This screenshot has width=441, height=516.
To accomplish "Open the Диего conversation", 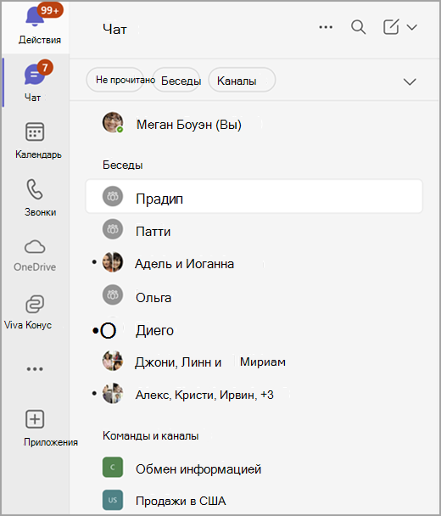I will 254,330.
